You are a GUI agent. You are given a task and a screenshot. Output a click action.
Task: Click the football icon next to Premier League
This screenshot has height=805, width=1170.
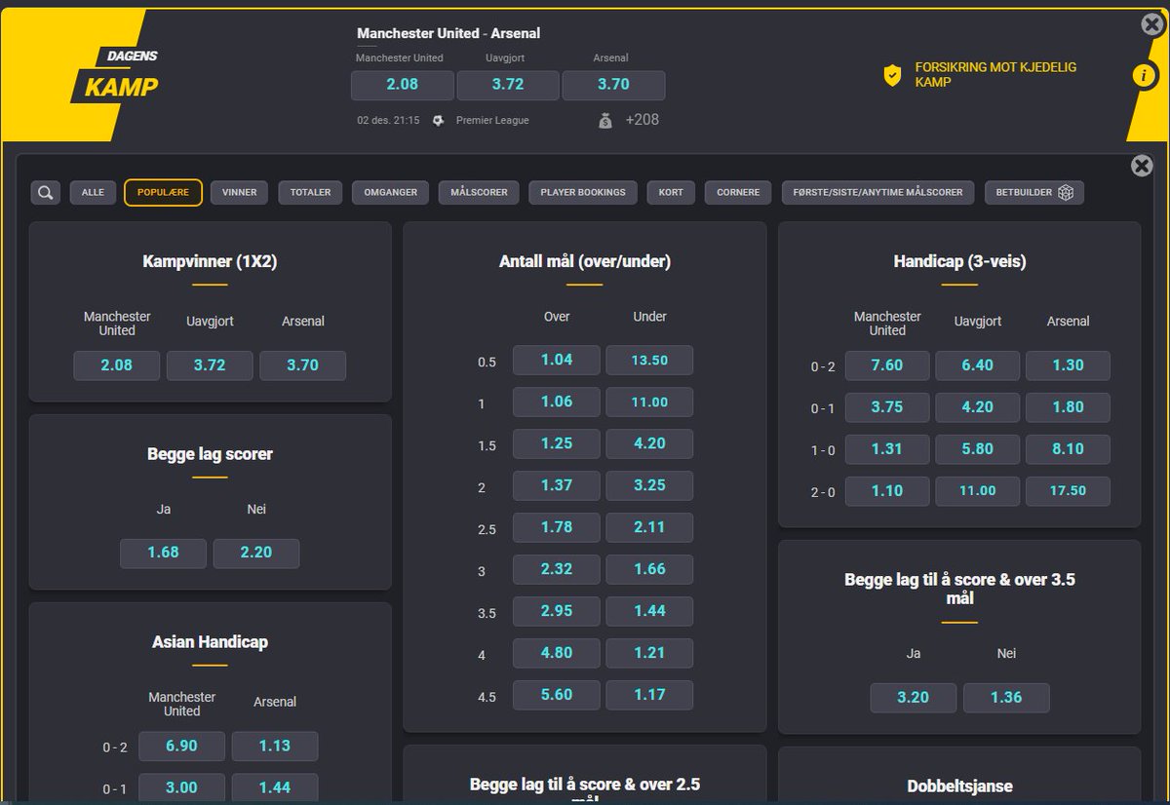click(438, 120)
